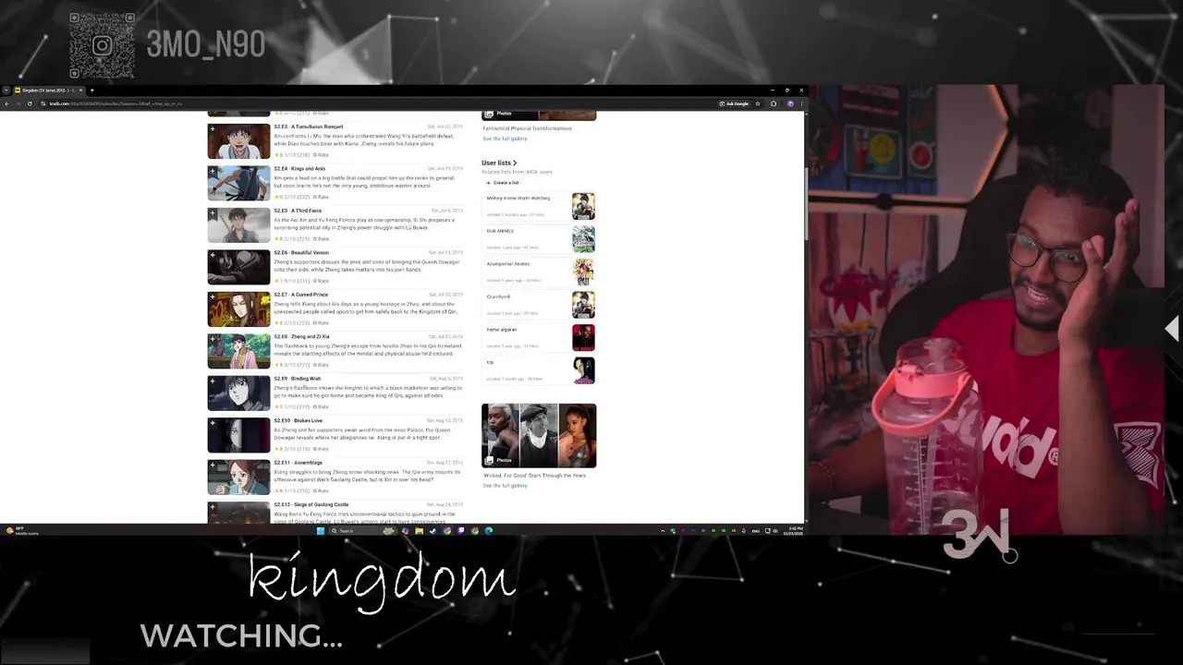Click the imdb.com address bar URL
The image size is (1183, 665).
point(116,103)
